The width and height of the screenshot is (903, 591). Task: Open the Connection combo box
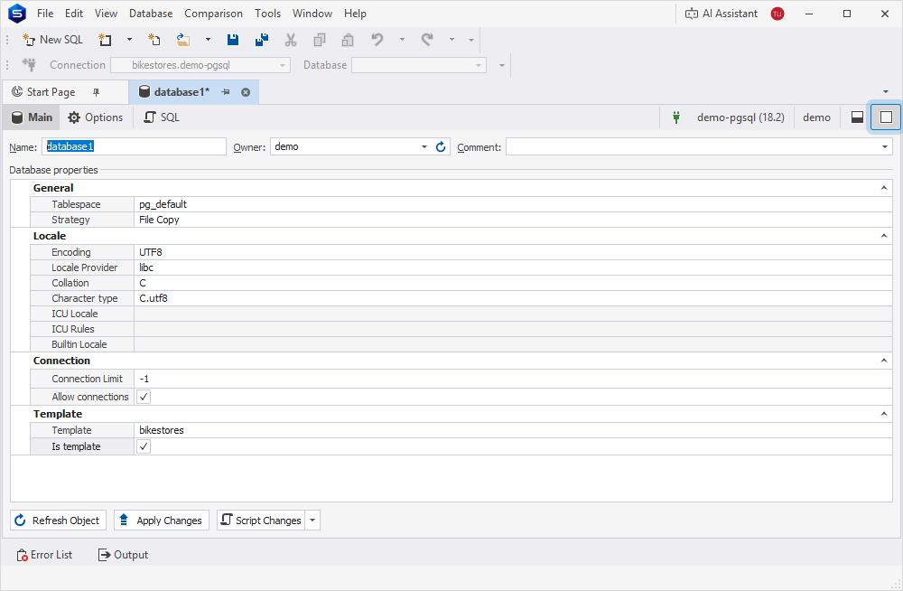pyautogui.click(x=200, y=65)
